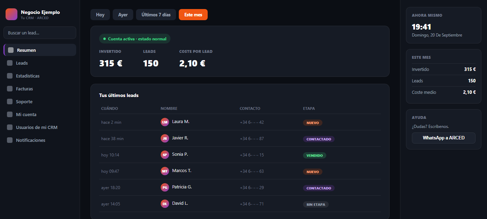The image size is (487, 219).
Task: Click the Usuarios de mi CRM icon
Action: pos(10,127)
